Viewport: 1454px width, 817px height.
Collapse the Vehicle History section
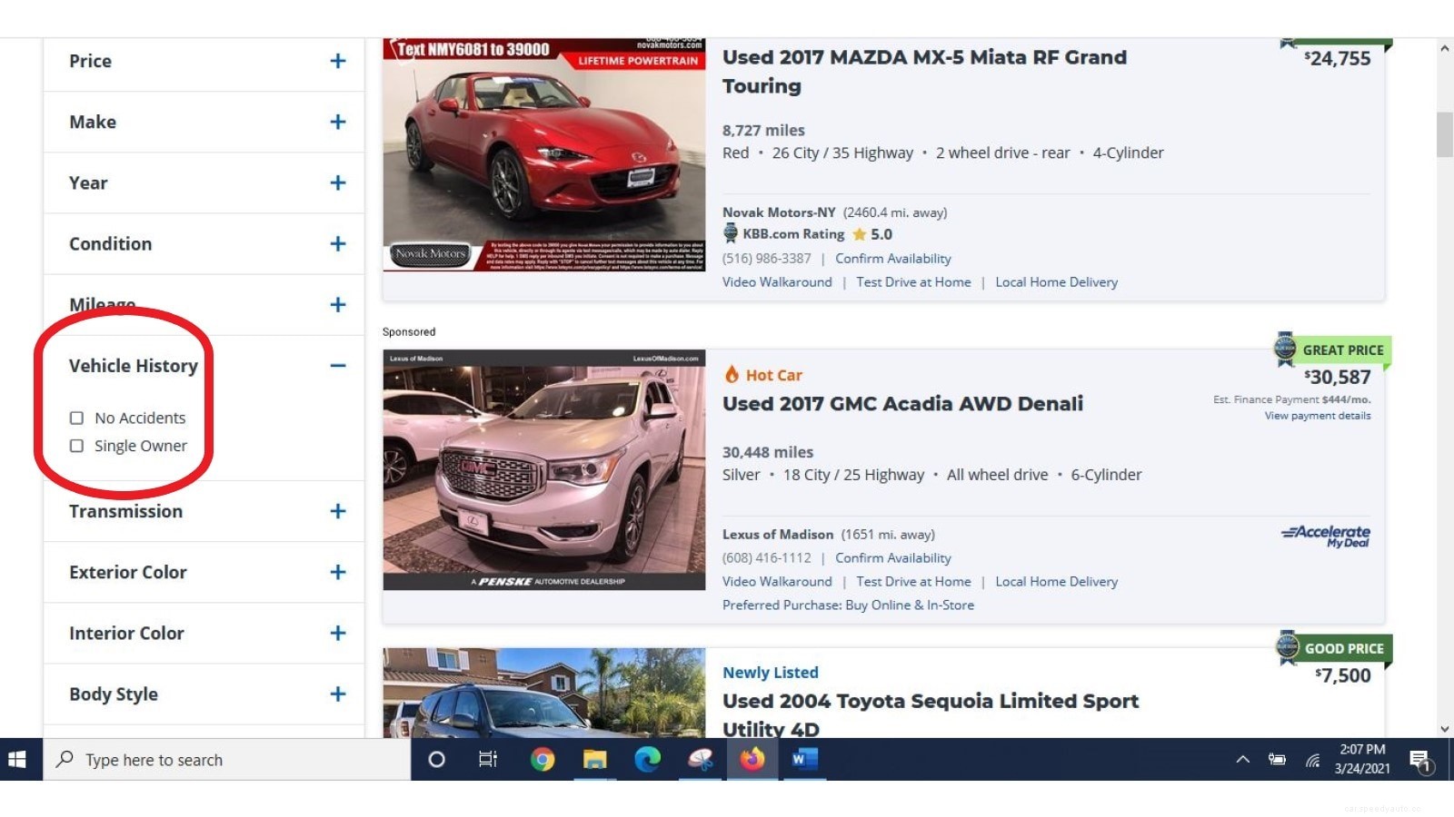[337, 365]
